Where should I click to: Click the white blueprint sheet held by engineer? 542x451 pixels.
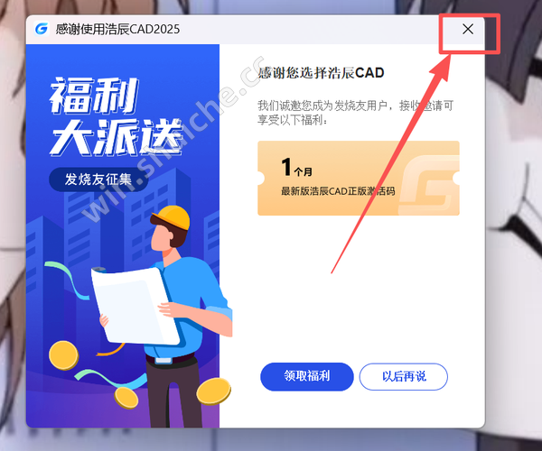(135, 306)
